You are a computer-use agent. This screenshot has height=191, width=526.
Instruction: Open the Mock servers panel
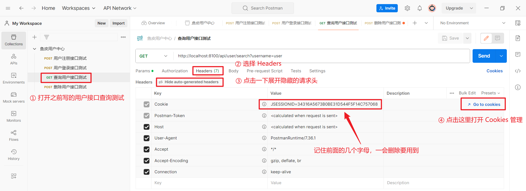point(14,97)
